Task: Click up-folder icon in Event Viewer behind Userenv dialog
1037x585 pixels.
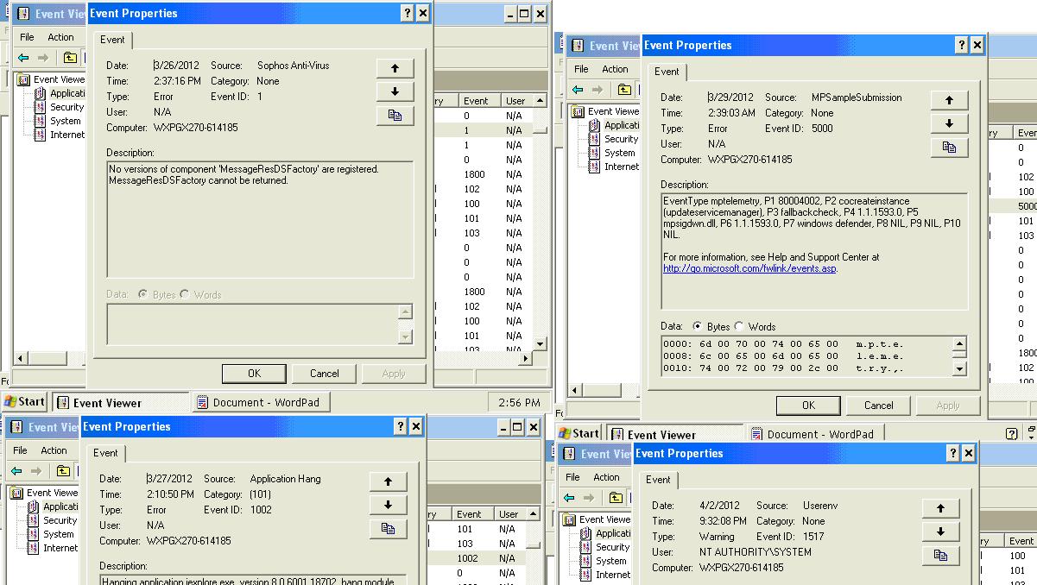Action: (x=616, y=498)
